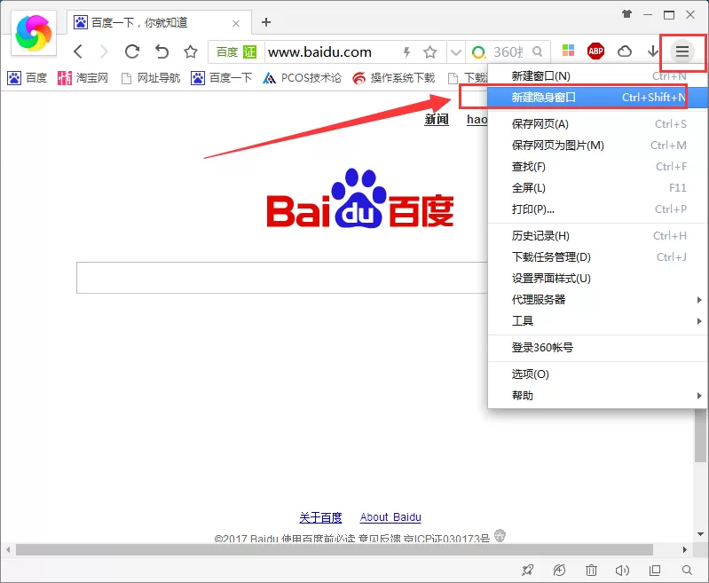
Task: Click the zoom magnifier status icon
Action: (x=687, y=571)
